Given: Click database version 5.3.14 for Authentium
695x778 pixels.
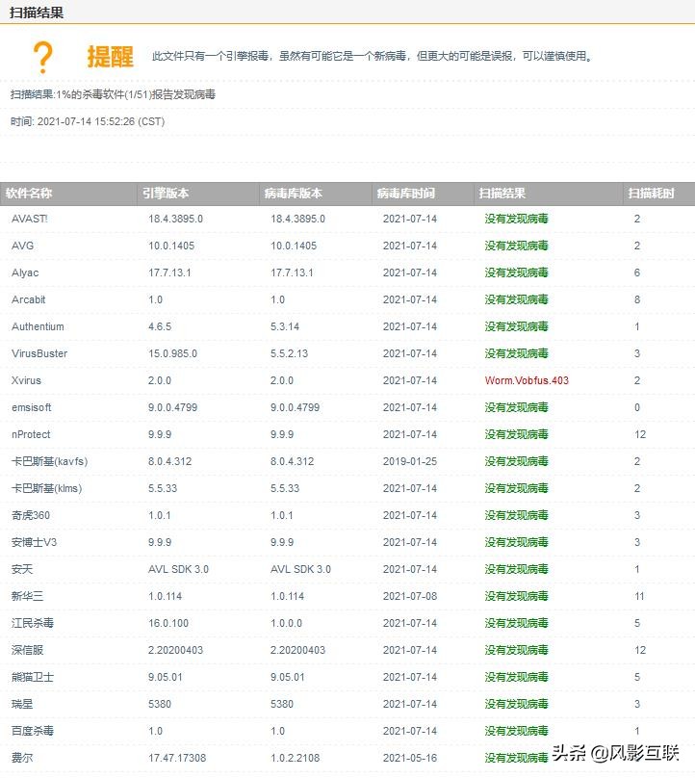Looking at the screenshot, I should pyautogui.click(x=285, y=326).
